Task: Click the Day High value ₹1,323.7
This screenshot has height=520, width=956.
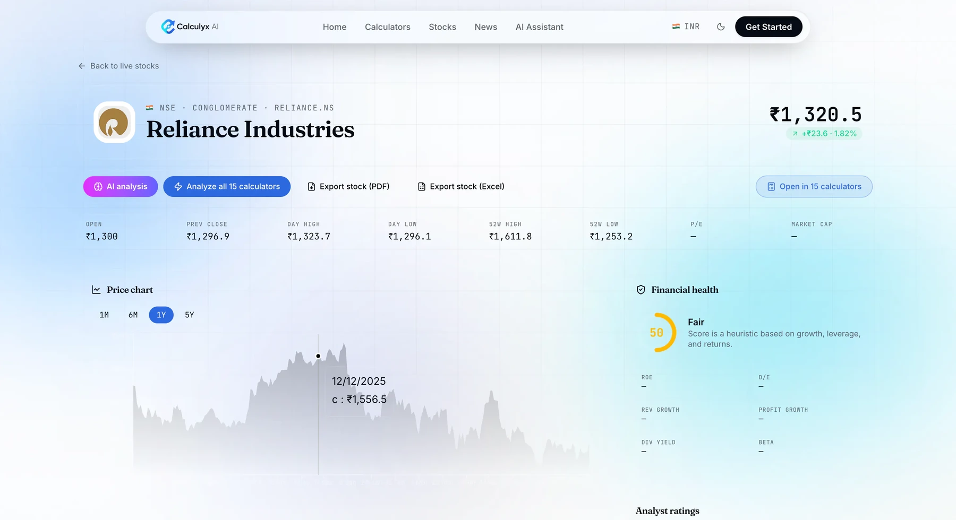Action: tap(309, 237)
